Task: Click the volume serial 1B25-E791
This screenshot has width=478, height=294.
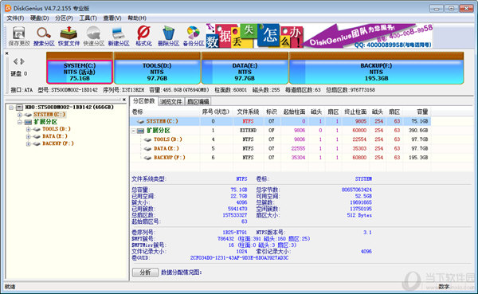Action: pyautogui.click(x=235, y=233)
